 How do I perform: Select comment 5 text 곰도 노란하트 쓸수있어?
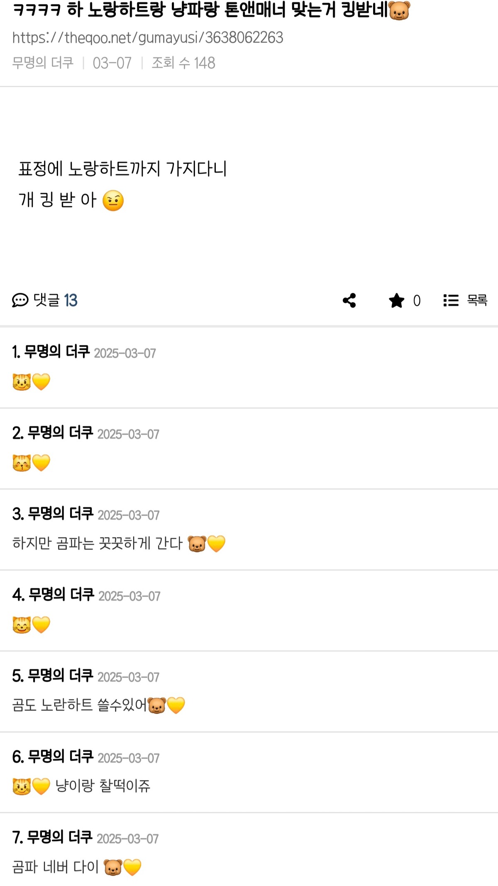coord(80,705)
